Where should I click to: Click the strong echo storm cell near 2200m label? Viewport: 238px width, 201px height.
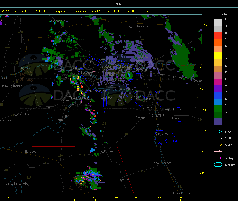pos(89,178)
